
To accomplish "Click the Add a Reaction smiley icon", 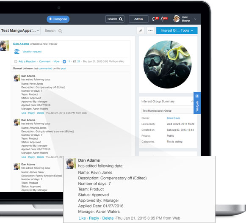I will click(16, 61).
